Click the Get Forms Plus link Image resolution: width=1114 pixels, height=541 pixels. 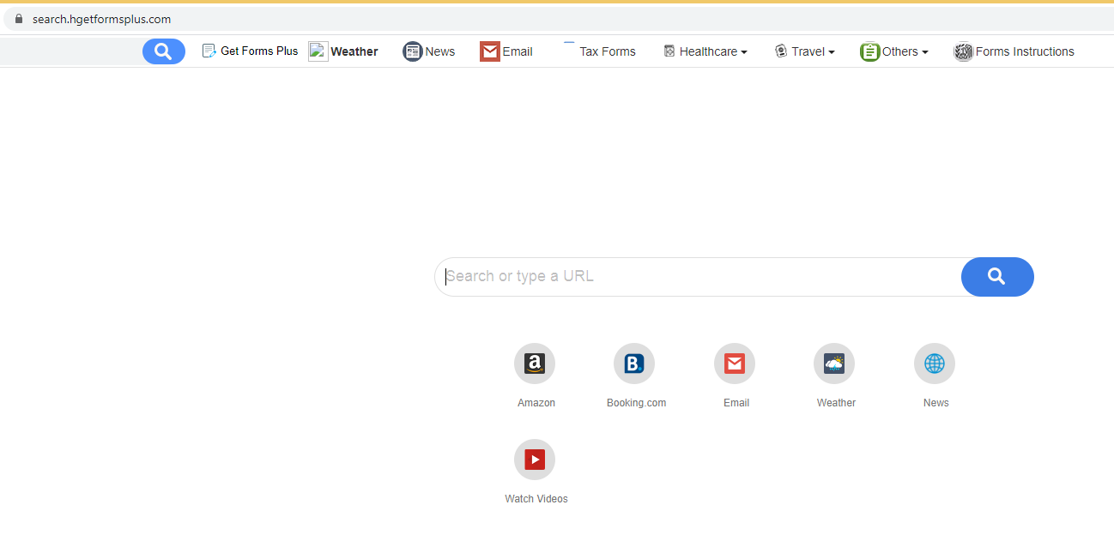251,51
